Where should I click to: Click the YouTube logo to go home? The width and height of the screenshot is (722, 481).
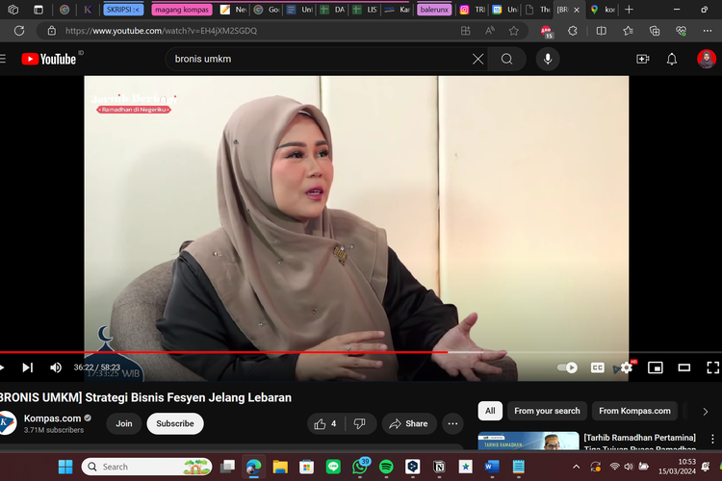[49, 59]
